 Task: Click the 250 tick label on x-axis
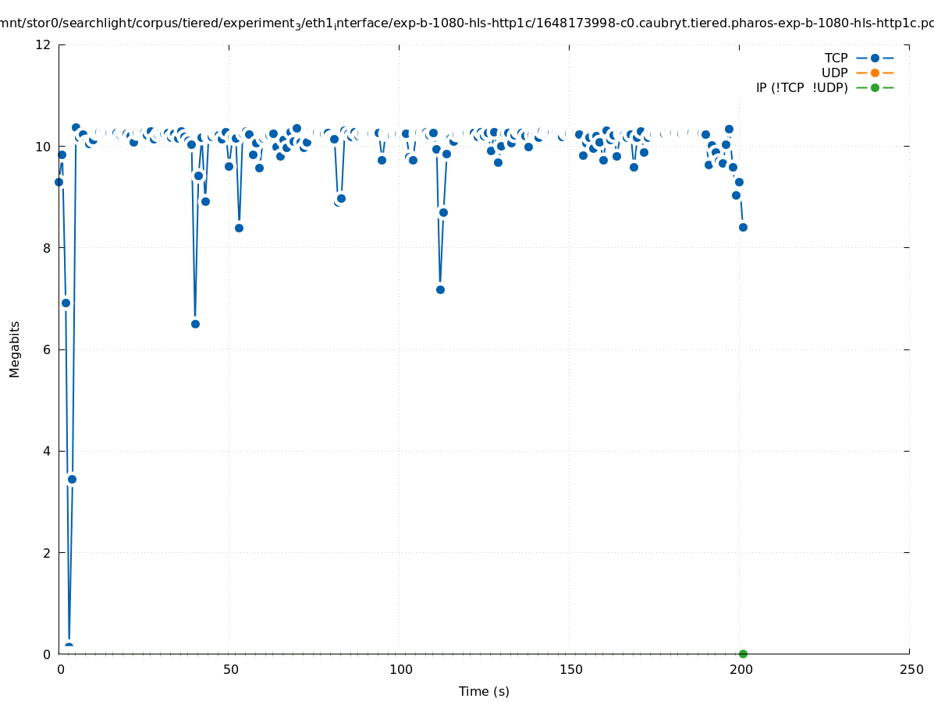coord(911,670)
